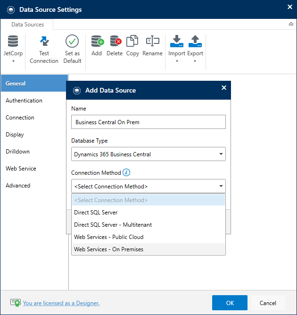Image resolution: width=297 pixels, height=315 pixels.
Task: Click the Cancel button
Action: coord(268,303)
